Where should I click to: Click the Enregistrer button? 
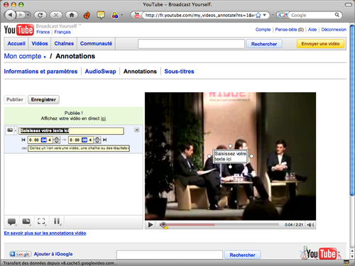43,99
